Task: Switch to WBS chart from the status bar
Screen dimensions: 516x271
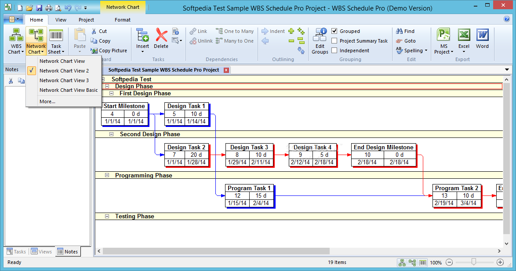Action: click(402, 263)
